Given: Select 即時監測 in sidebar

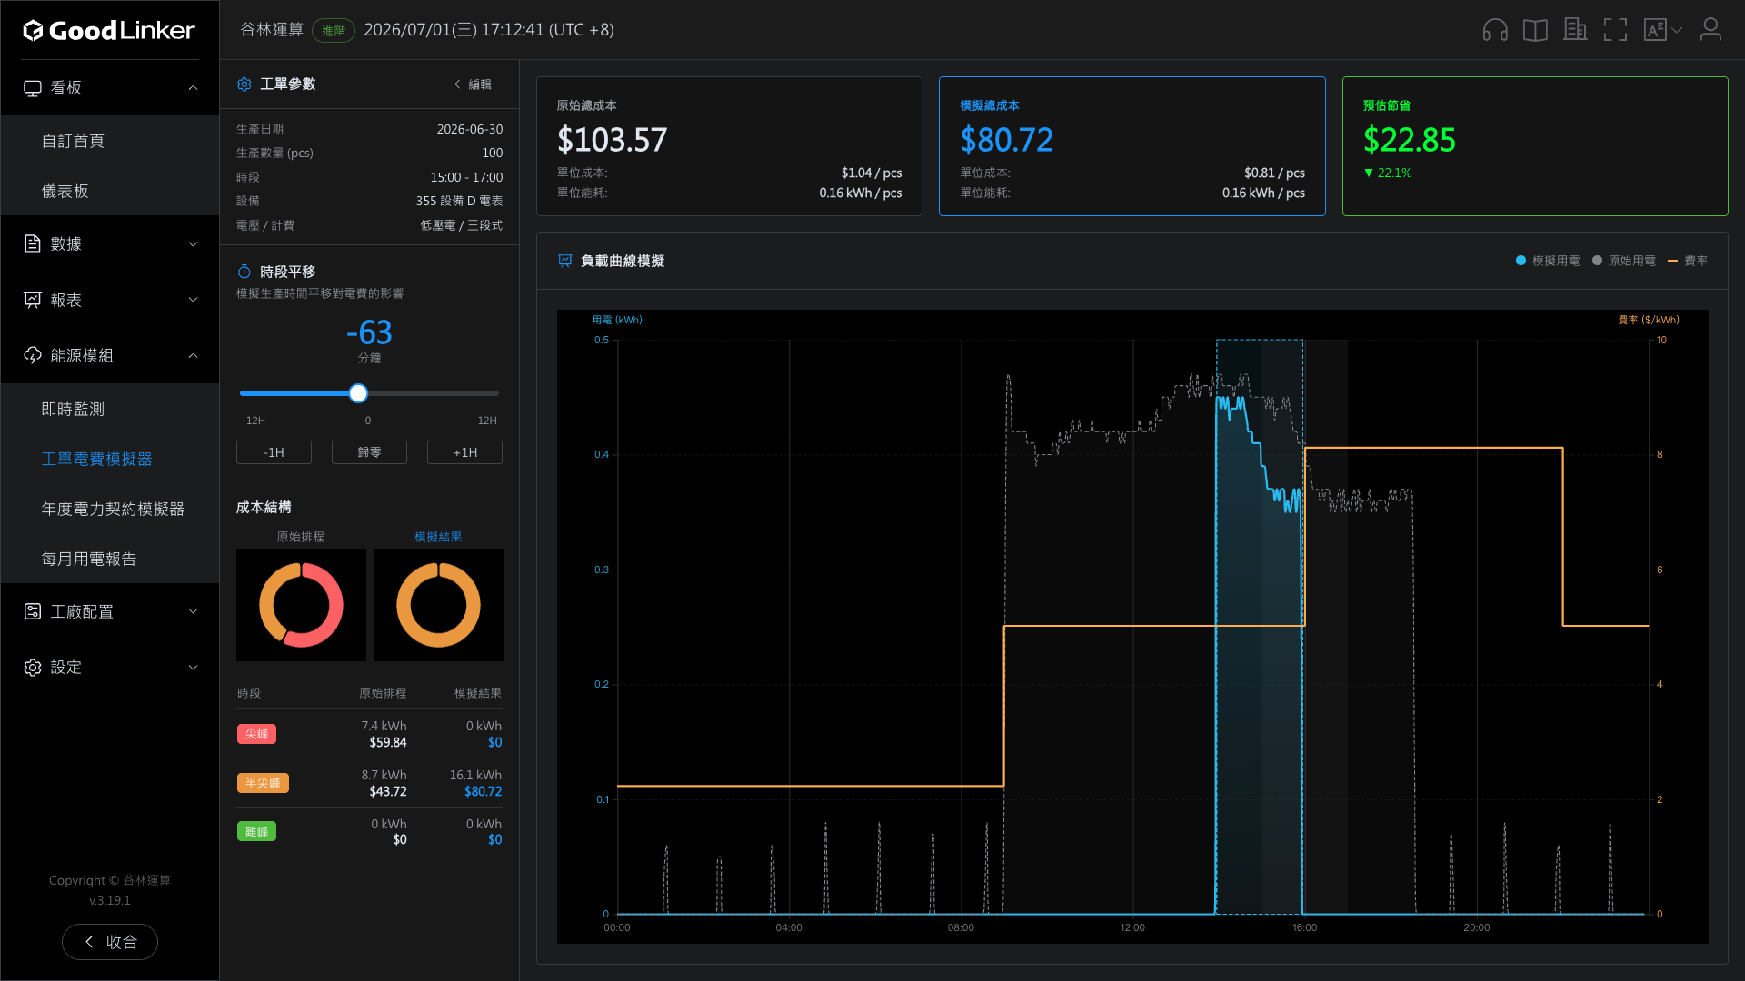Looking at the screenshot, I should [73, 409].
